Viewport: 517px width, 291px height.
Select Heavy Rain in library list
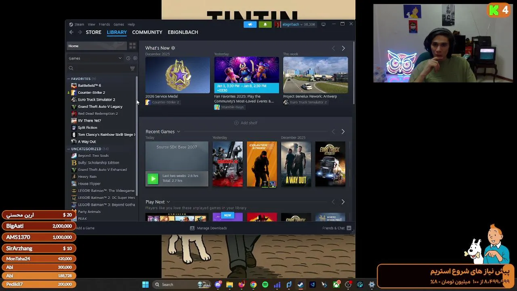(x=87, y=177)
